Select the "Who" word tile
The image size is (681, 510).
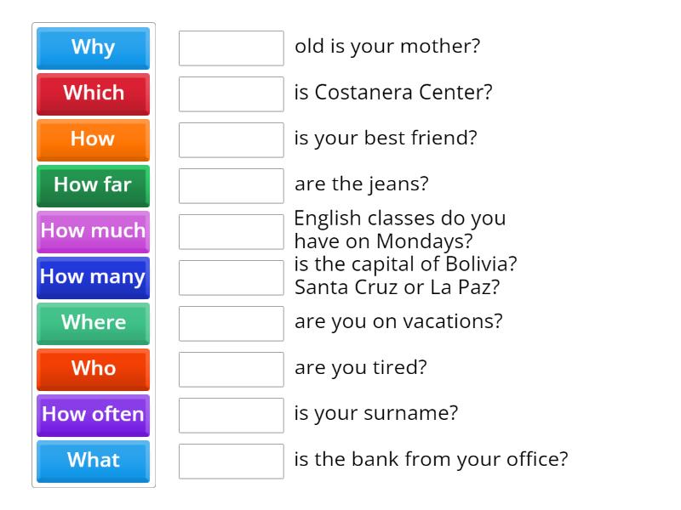(93, 369)
